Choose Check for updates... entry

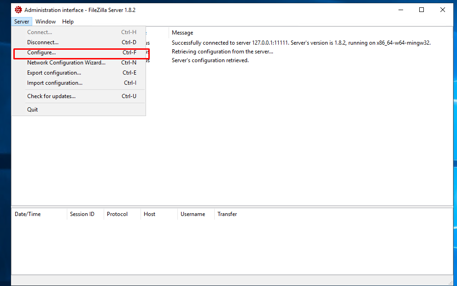pos(79,96)
